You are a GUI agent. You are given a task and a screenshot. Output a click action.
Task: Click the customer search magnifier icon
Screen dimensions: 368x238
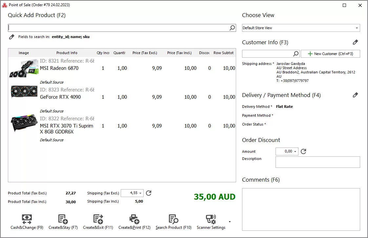click(x=296, y=54)
